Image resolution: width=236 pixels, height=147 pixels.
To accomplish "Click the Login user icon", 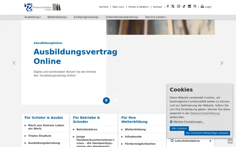I will tap(202, 6).
